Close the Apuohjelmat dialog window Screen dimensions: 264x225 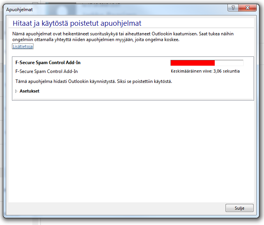pyautogui.click(x=247, y=8)
